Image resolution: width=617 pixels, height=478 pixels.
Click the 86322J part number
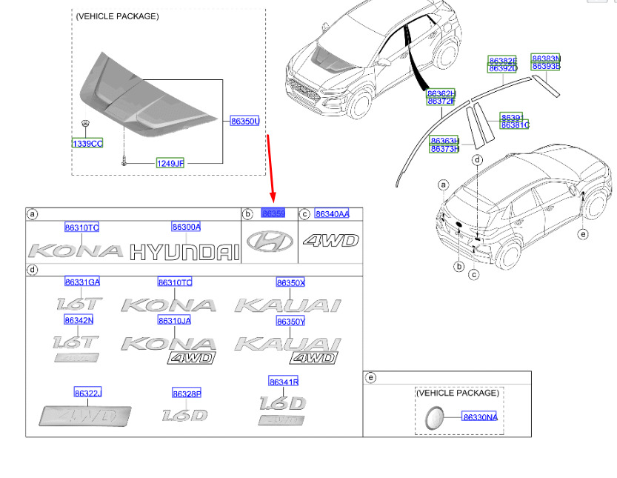click(x=87, y=393)
